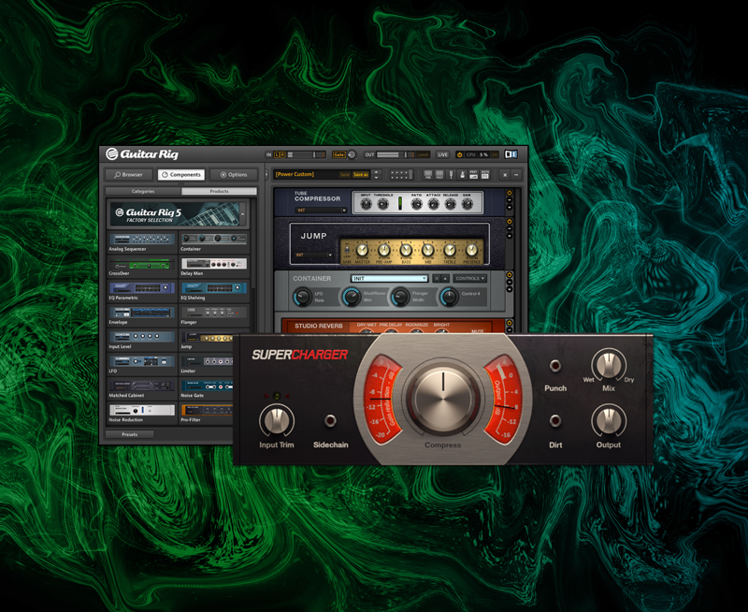Viewport: 748px width, 612px height.
Task: Click the rack clear X button
Action: (x=505, y=175)
